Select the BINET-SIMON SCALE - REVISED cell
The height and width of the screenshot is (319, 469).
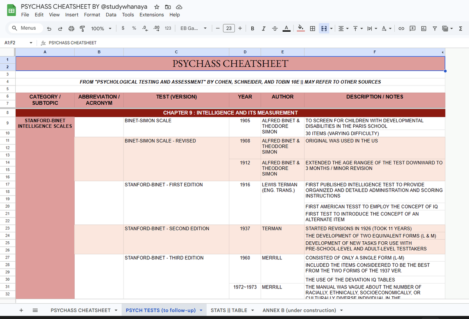click(176, 159)
